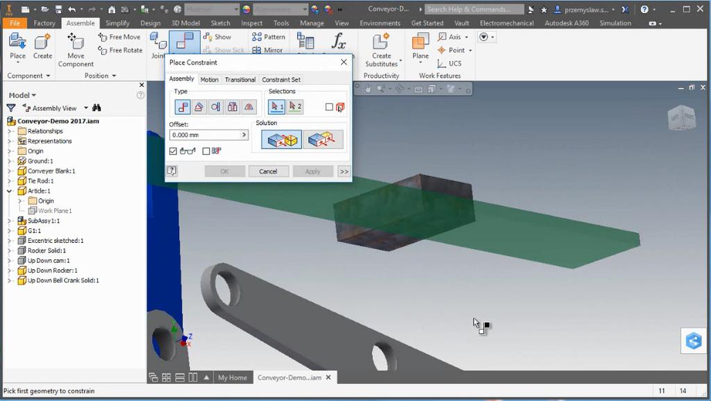711x401 pixels.
Task: Click the Search Help & Commands field
Action: [474, 9]
